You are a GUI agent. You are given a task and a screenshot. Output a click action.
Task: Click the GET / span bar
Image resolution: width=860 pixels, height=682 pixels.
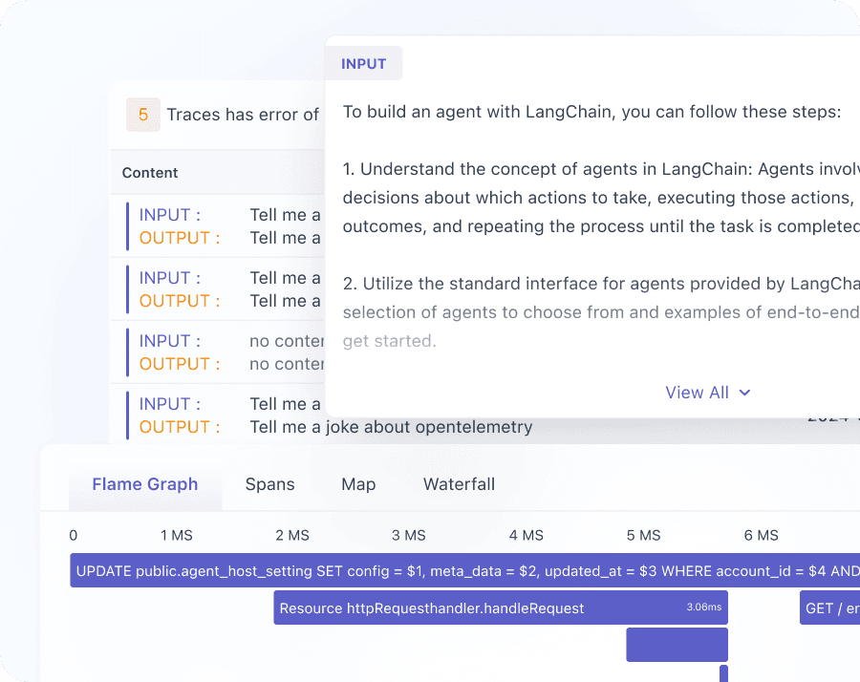[829, 608]
